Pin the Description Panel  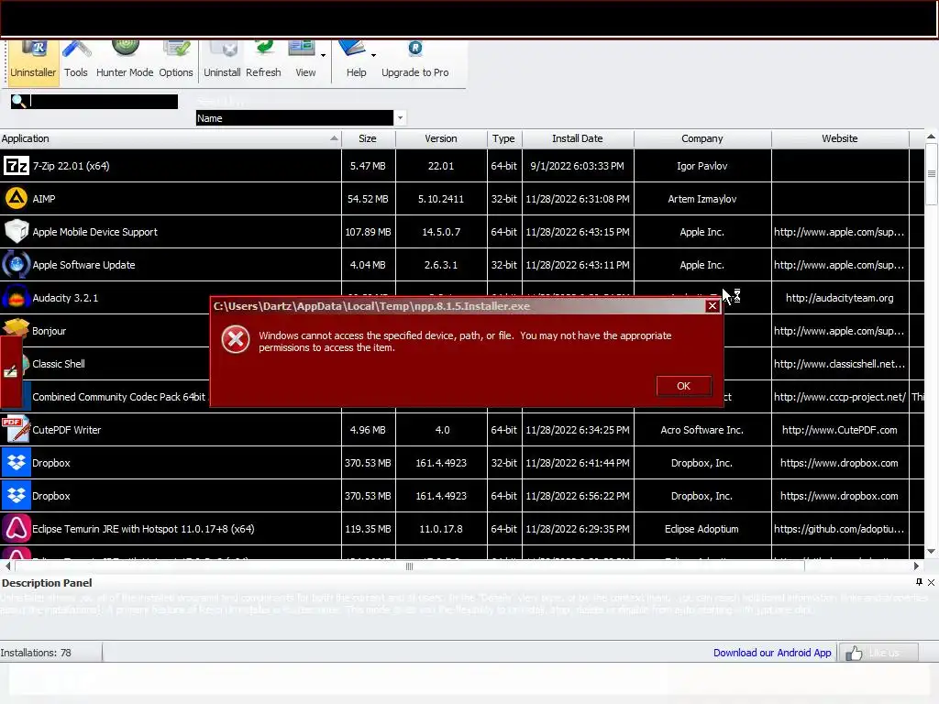(x=919, y=582)
